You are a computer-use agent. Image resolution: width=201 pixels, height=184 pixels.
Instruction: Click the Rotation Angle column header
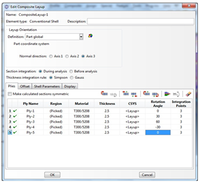click(x=158, y=104)
